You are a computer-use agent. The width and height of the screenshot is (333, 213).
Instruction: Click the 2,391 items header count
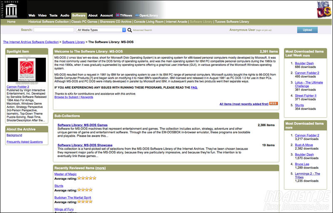pos(268,51)
